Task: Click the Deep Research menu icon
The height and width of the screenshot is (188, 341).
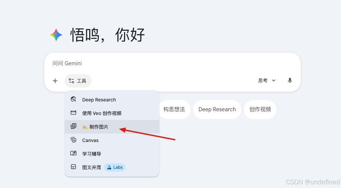Action: 73,99
